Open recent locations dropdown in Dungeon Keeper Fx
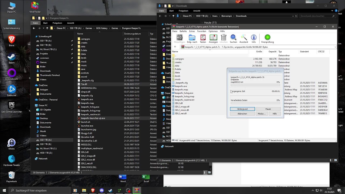The height and width of the screenshot is (194, 345). point(43,28)
